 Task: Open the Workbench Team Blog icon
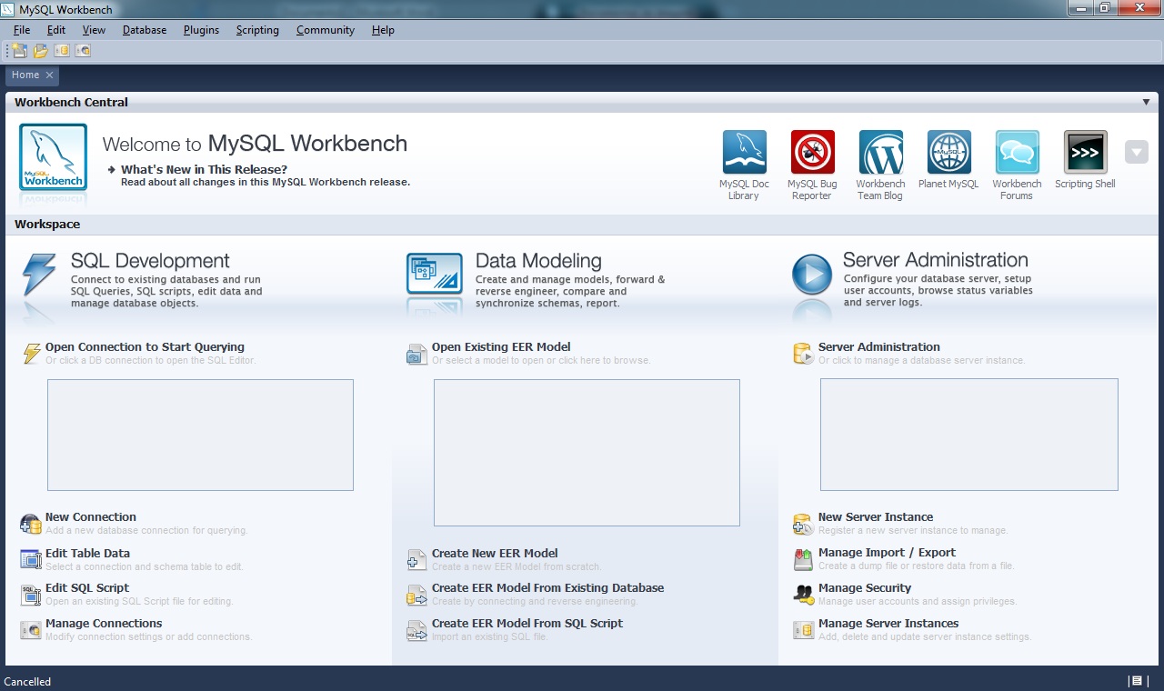point(881,152)
